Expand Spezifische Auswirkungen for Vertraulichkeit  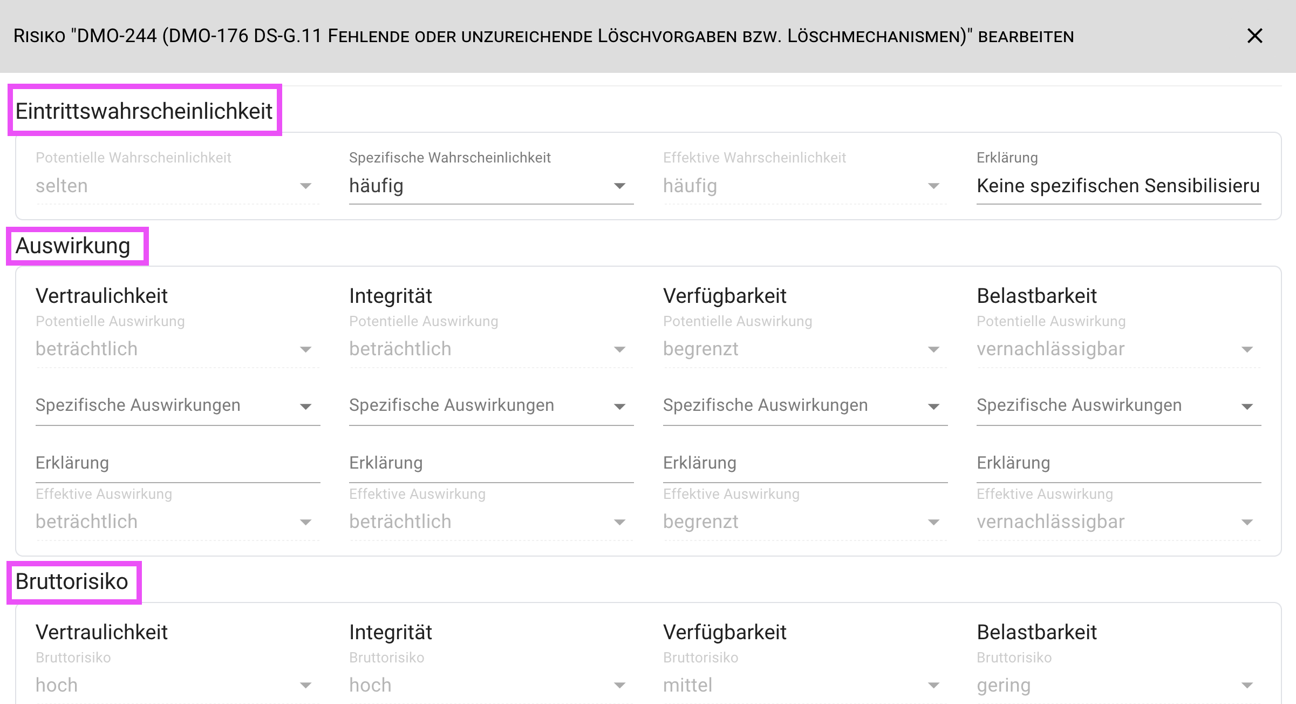[x=177, y=406]
